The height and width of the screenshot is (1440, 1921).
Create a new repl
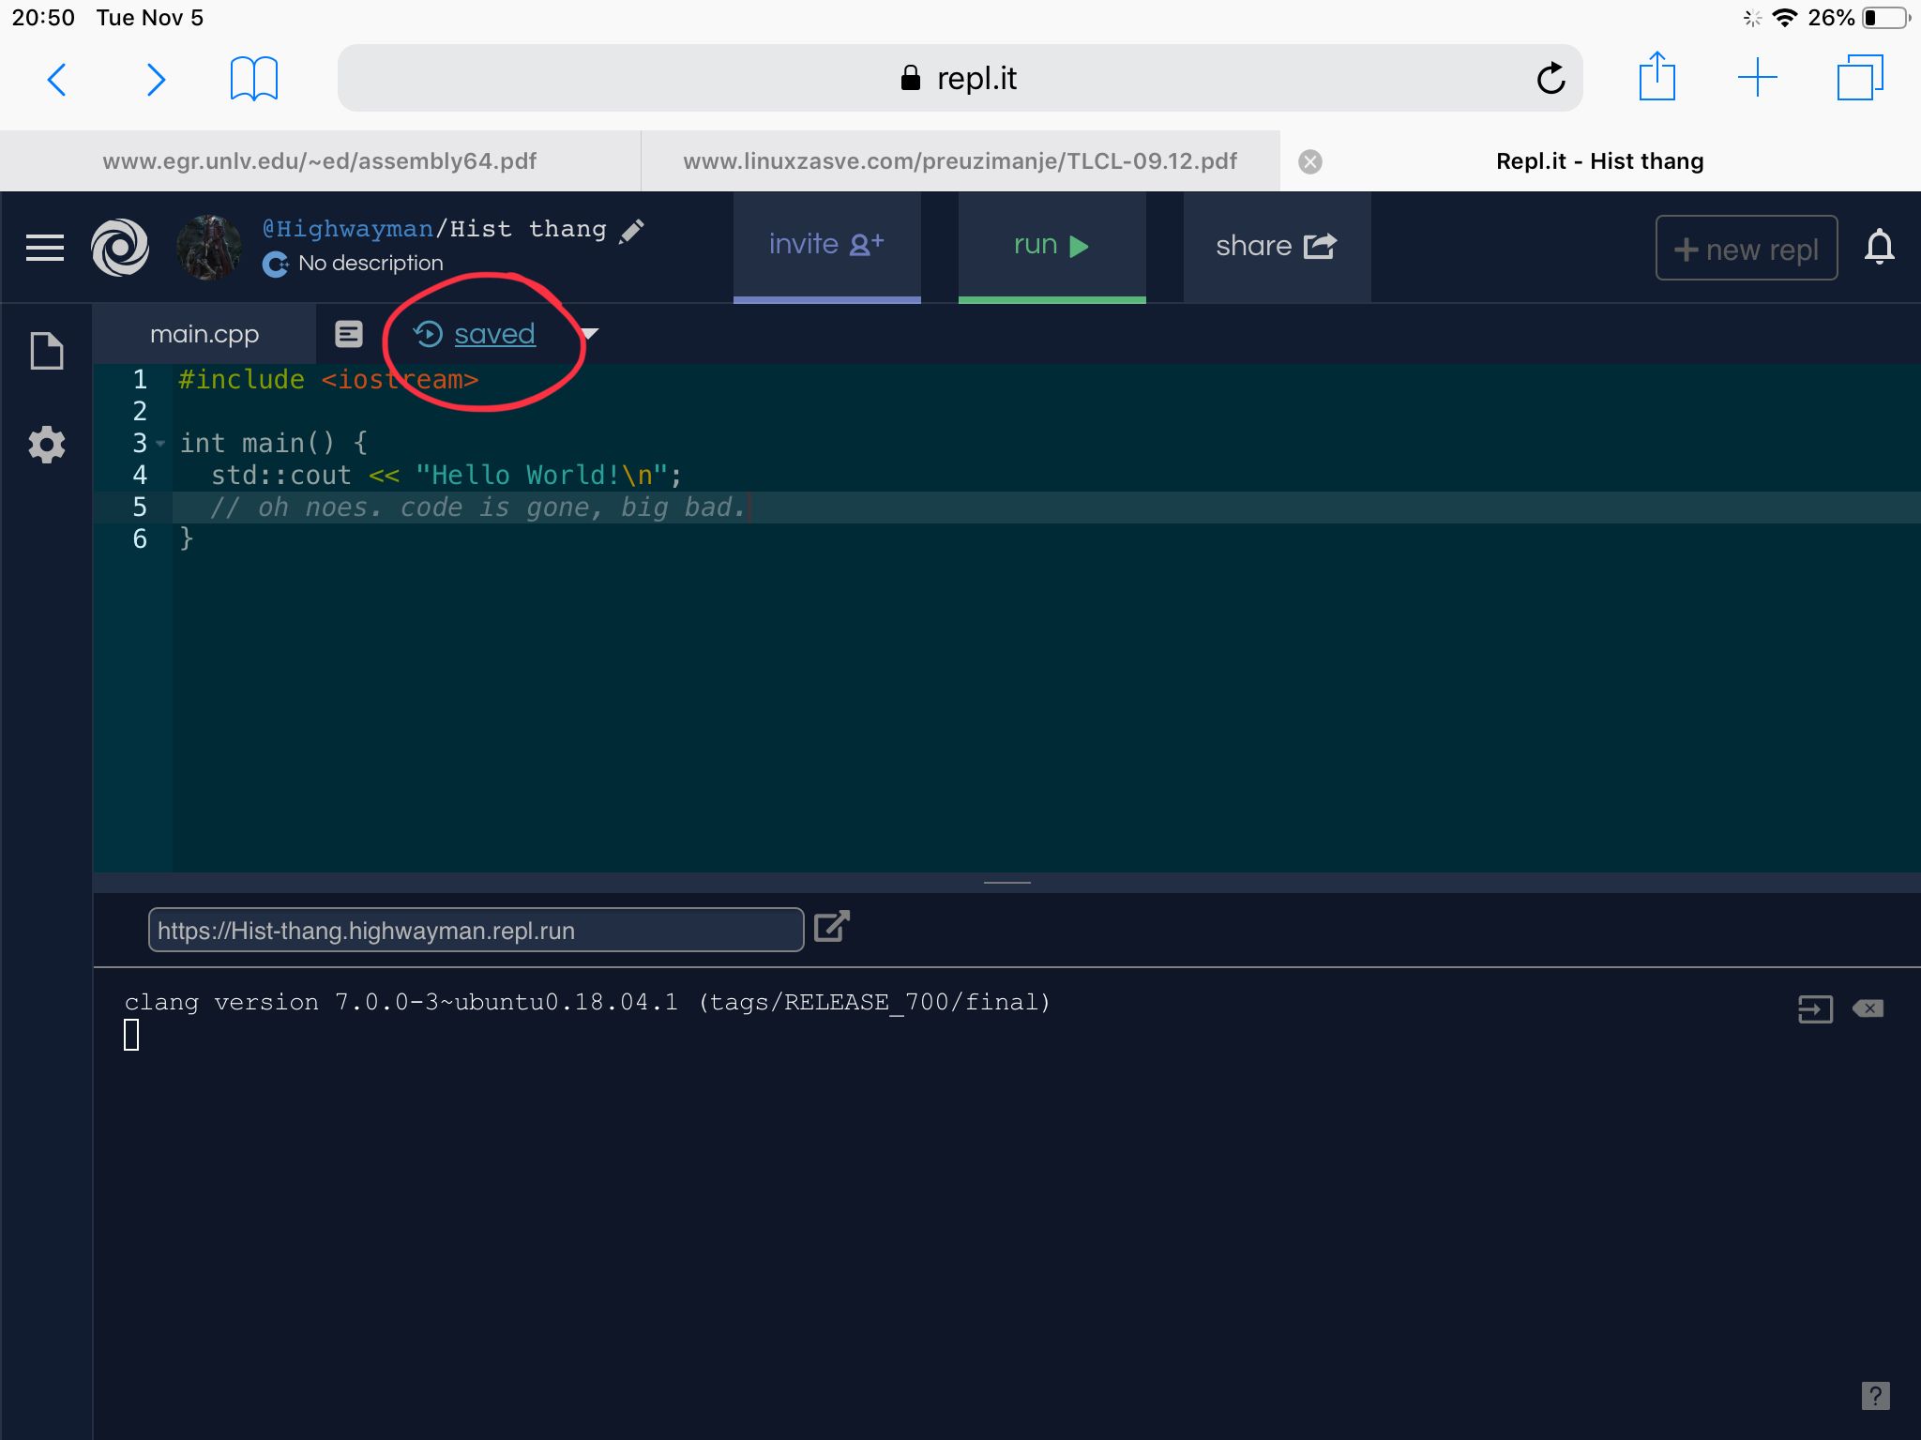point(1747,249)
